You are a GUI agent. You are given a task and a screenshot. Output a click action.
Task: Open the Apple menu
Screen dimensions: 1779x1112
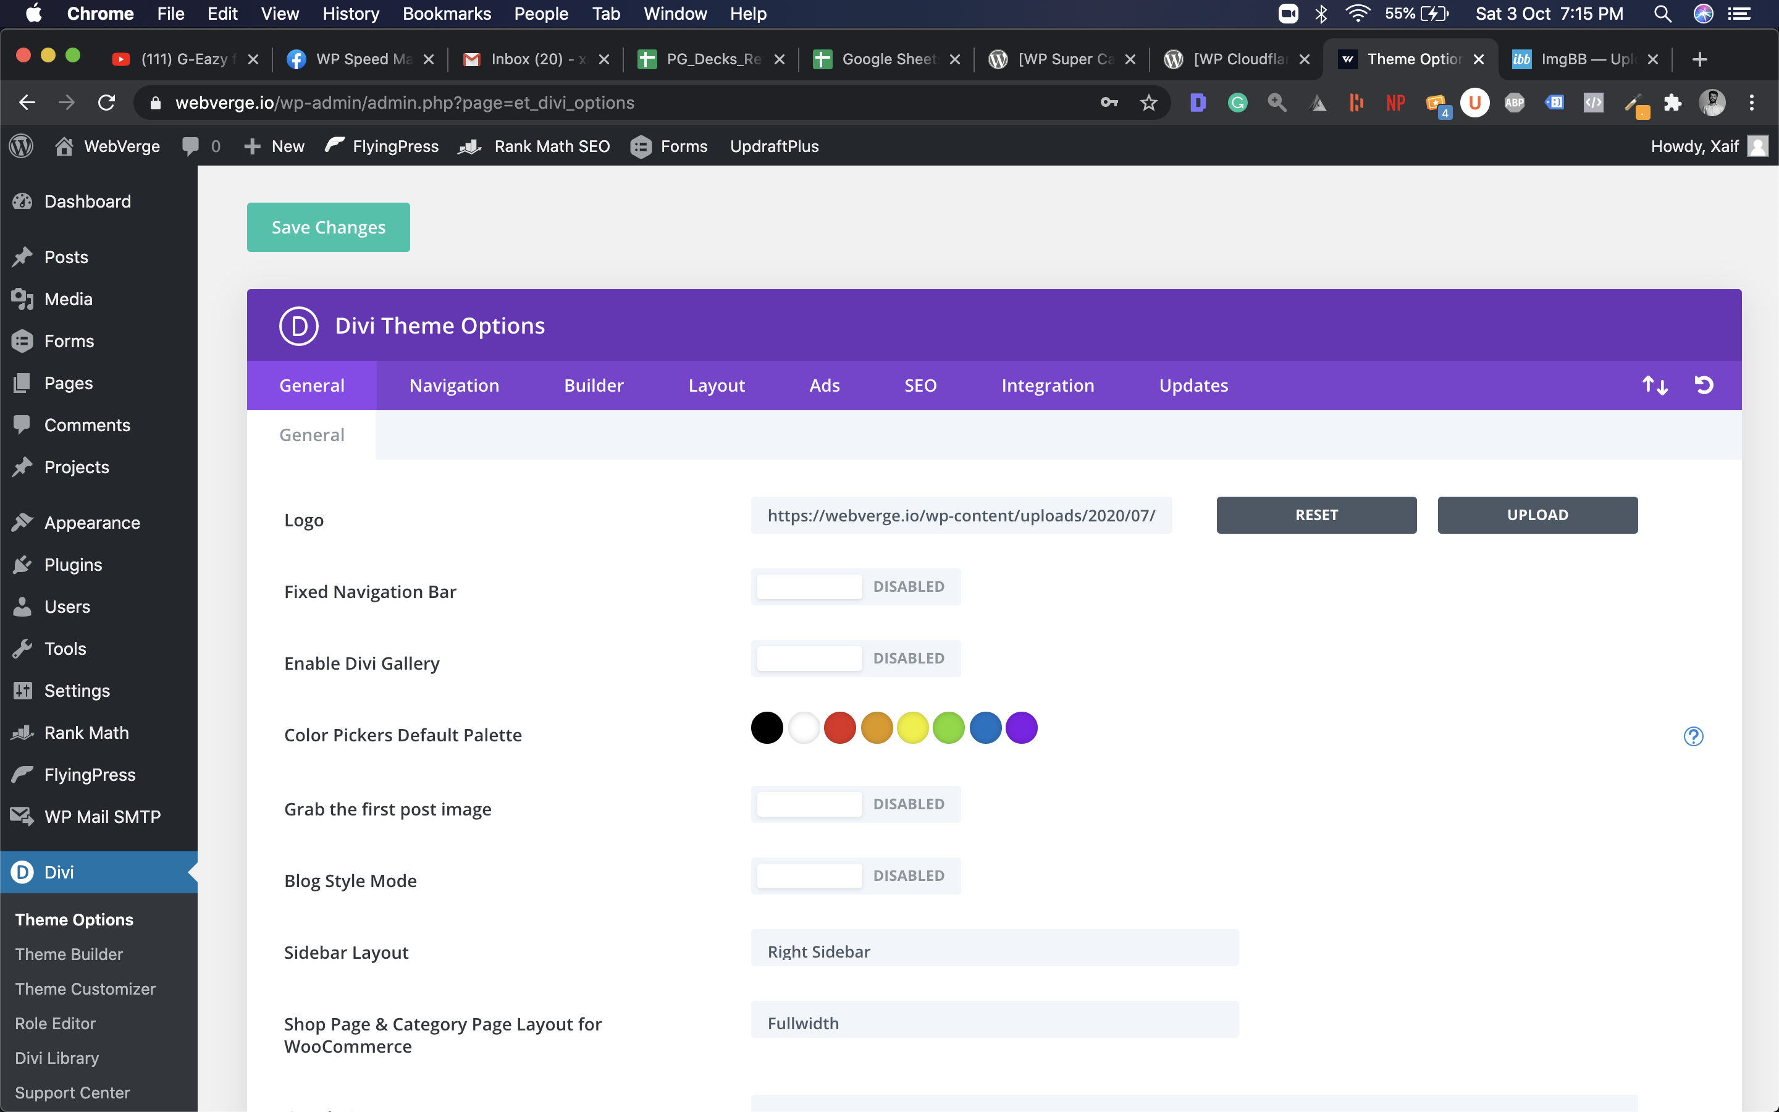(x=33, y=14)
